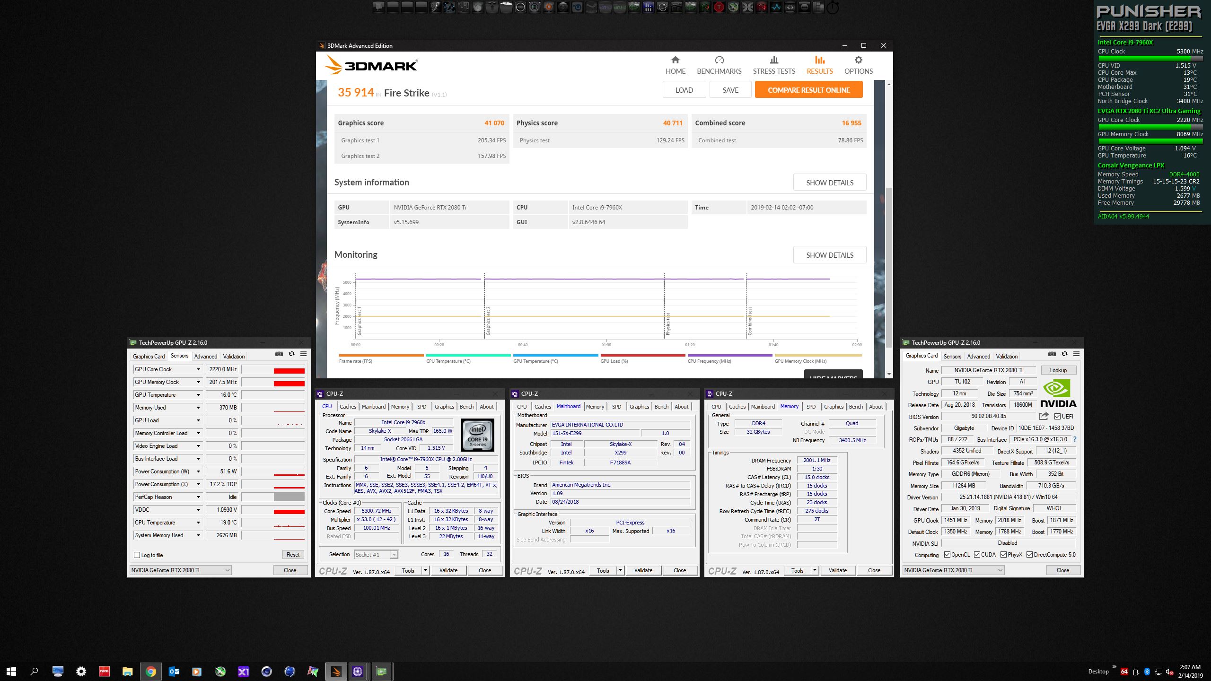Open the Options gear icon
Screen dimensions: 1211x681
pos(858,60)
